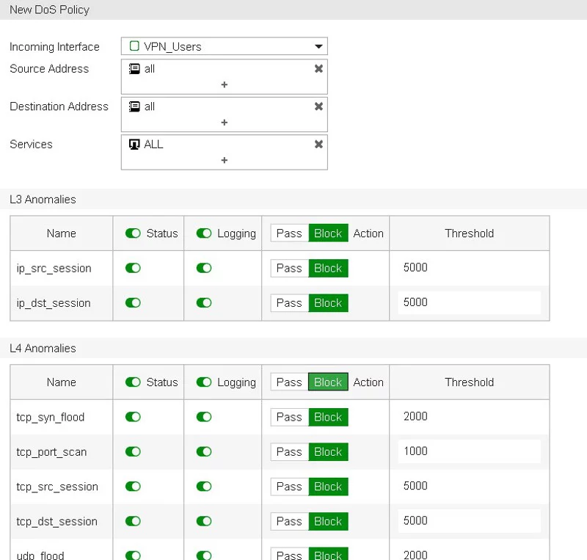Toggle all L4 Anomalies Logging switch
Viewport: 587px width, 560px height.
204,382
